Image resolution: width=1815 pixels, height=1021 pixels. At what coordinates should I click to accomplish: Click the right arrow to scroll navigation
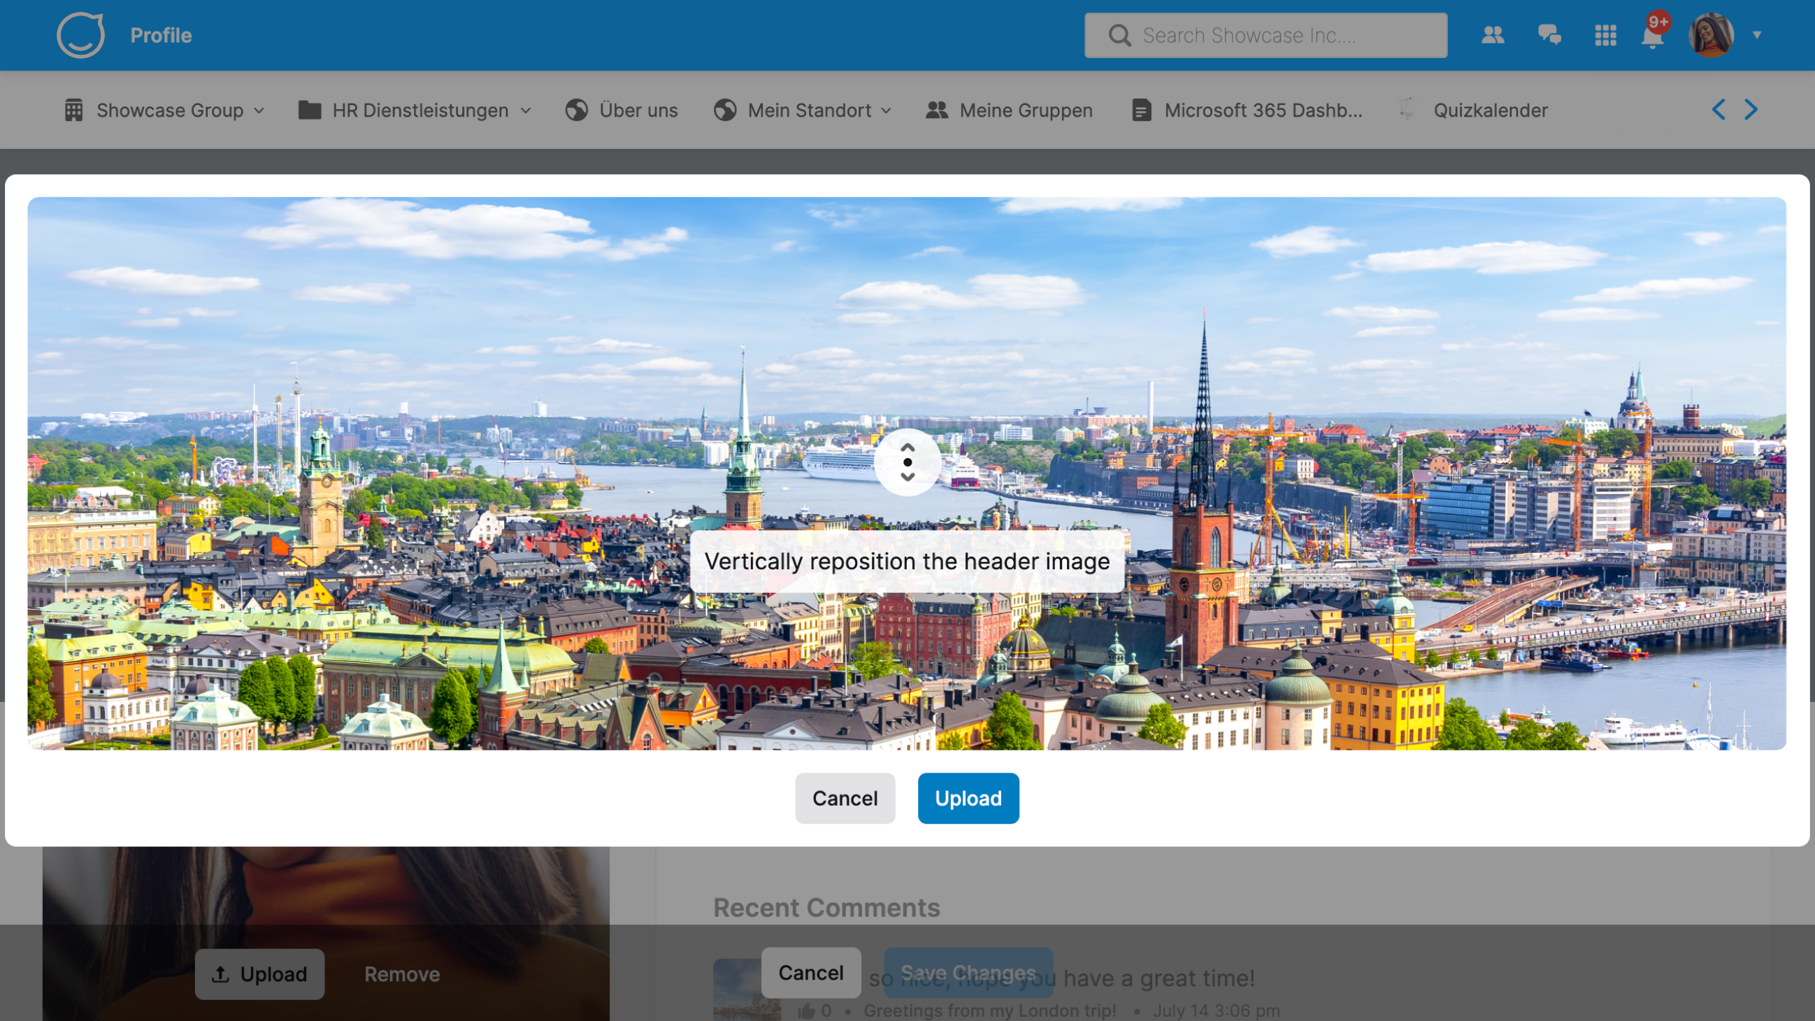click(1752, 109)
